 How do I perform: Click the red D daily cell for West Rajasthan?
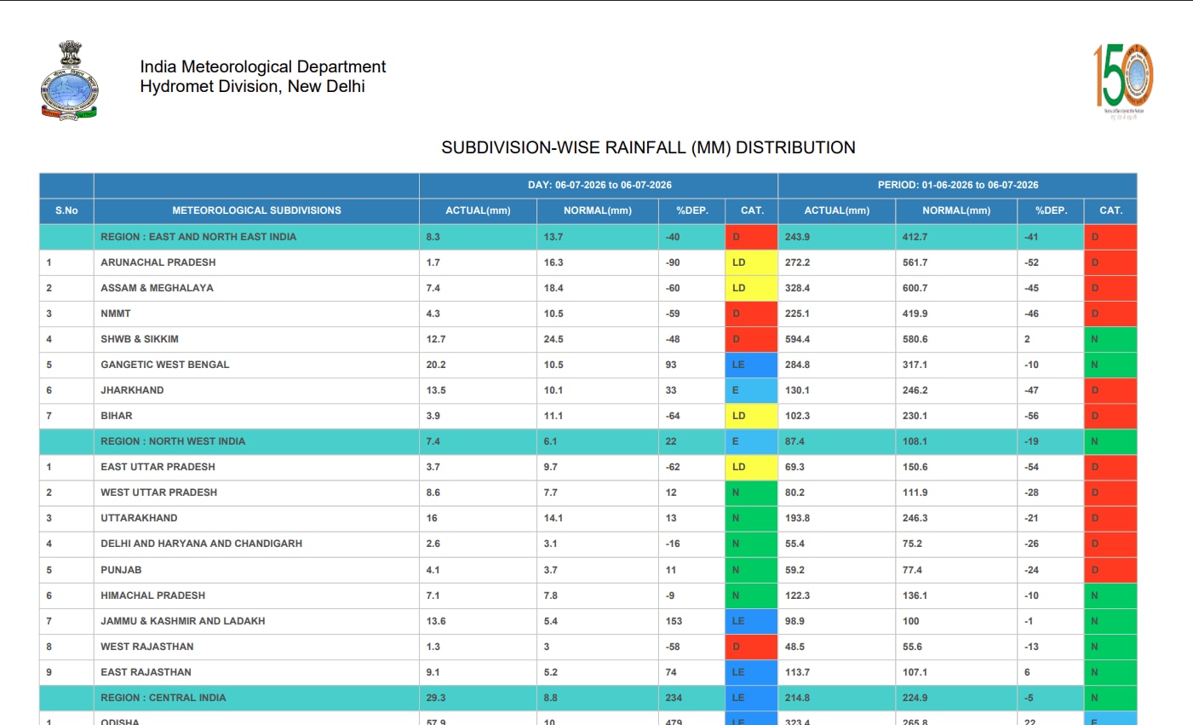tap(751, 647)
